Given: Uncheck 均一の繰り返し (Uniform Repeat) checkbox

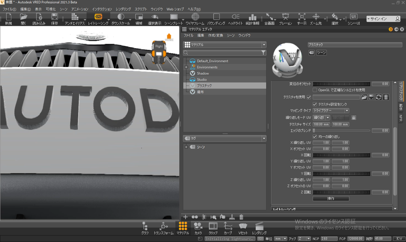Looking at the screenshot, I should (x=315, y=137).
